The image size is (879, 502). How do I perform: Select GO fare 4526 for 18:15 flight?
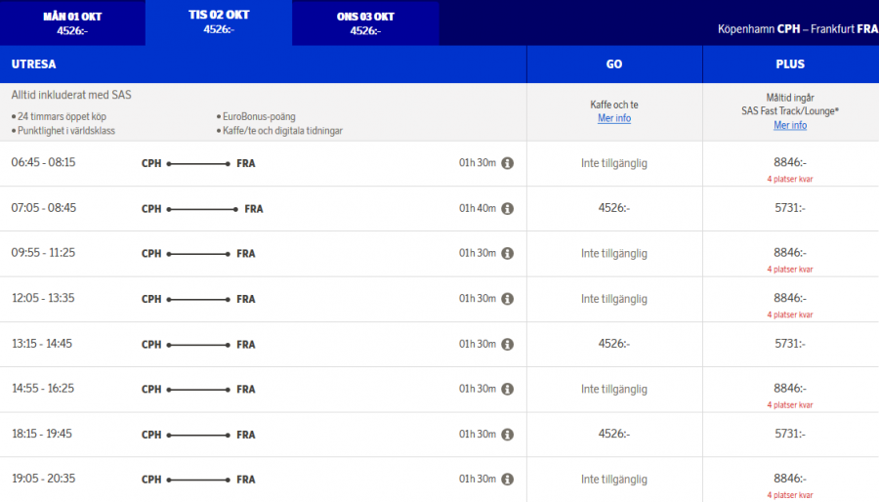614,434
